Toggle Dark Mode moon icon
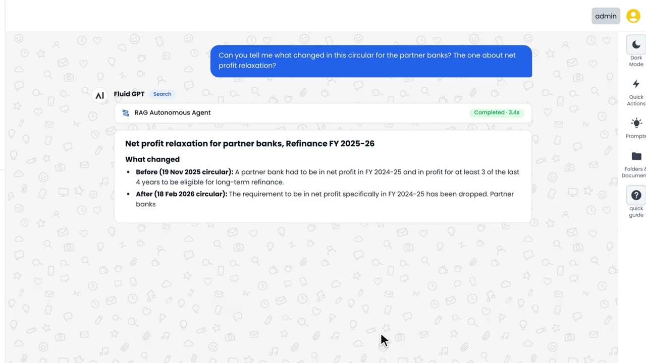 coord(636,45)
